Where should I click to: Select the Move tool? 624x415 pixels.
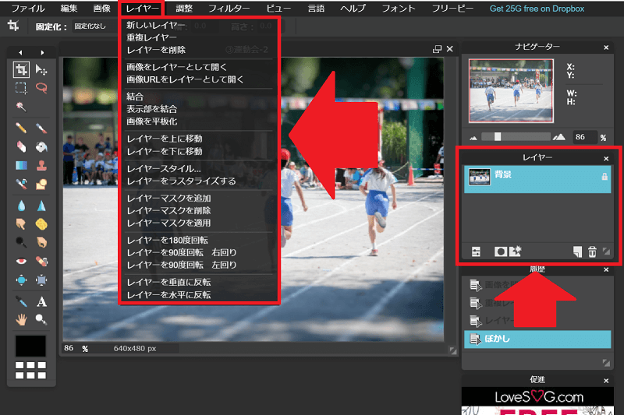coord(41,69)
